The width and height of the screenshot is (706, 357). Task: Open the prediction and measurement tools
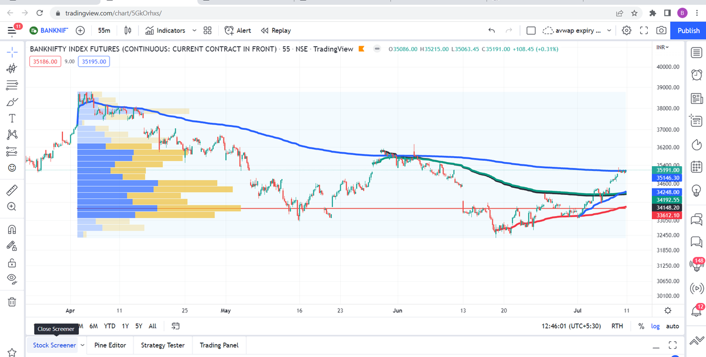[12, 151]
